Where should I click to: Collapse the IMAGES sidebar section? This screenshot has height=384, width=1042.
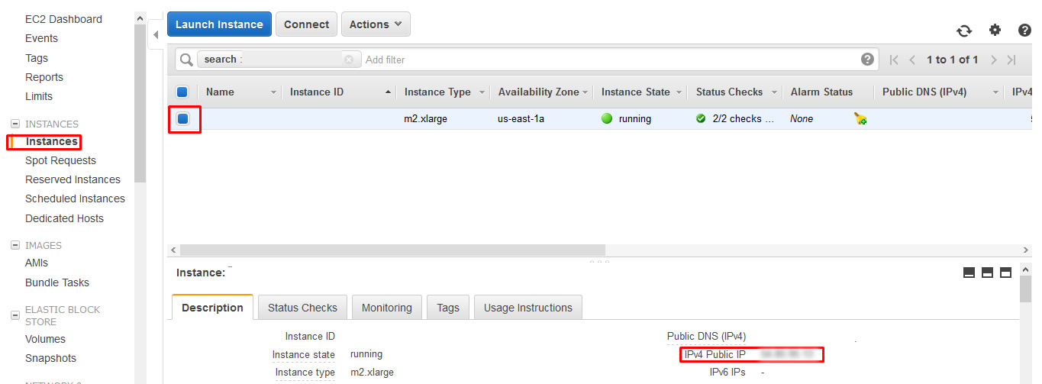point(15,246)
